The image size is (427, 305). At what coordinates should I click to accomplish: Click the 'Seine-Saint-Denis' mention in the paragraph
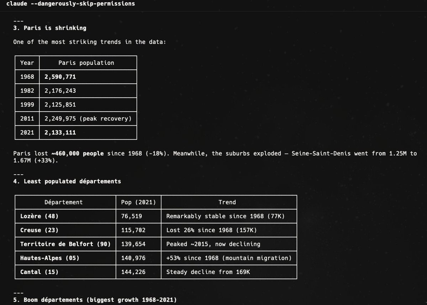(321, 153)
